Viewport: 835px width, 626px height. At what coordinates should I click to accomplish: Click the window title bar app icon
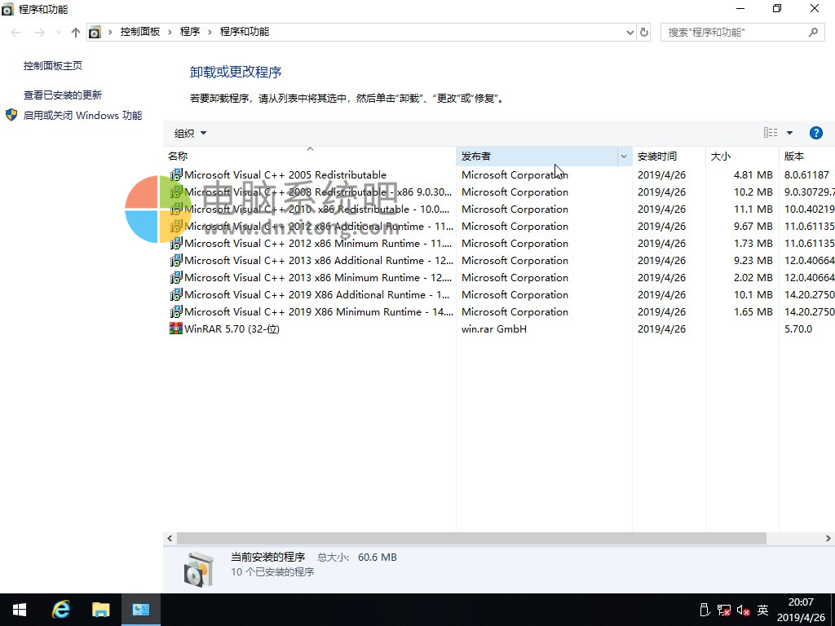7,9
